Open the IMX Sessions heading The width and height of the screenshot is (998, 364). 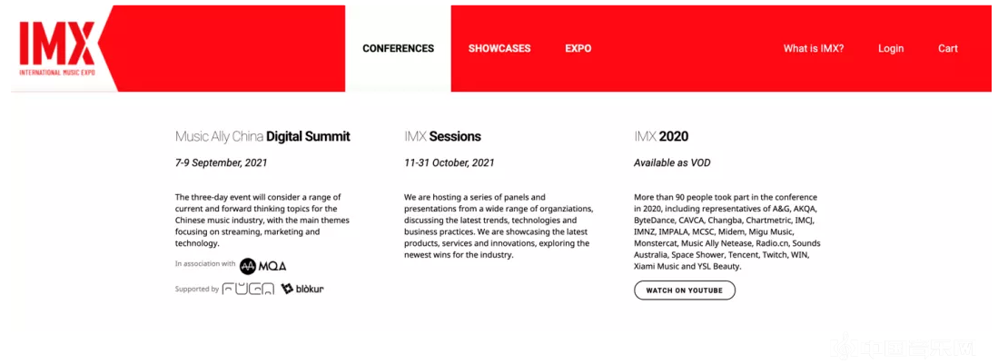click(x=442, y=137)
